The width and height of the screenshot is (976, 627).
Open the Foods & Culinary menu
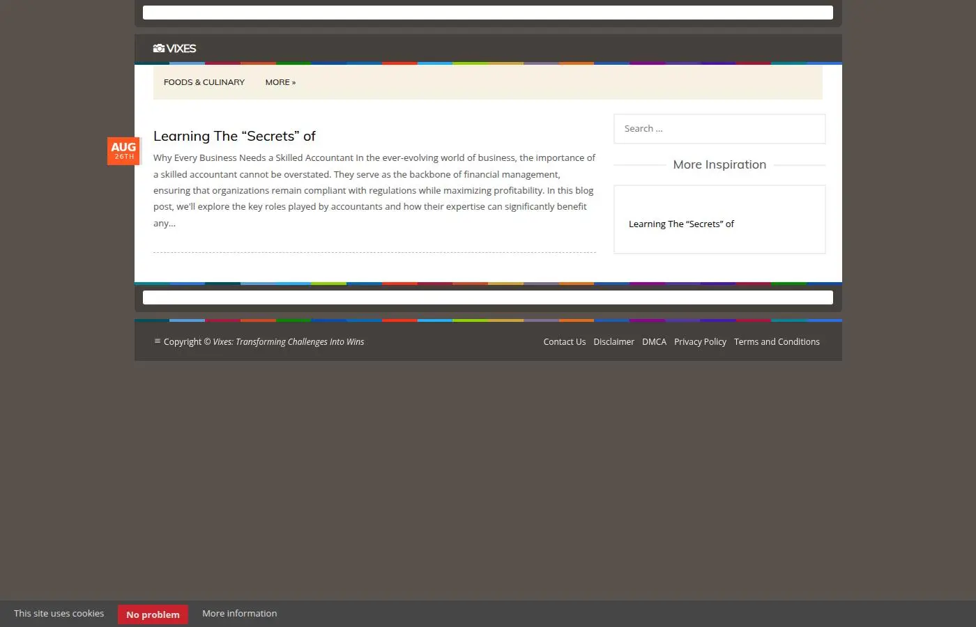(204, 82)
